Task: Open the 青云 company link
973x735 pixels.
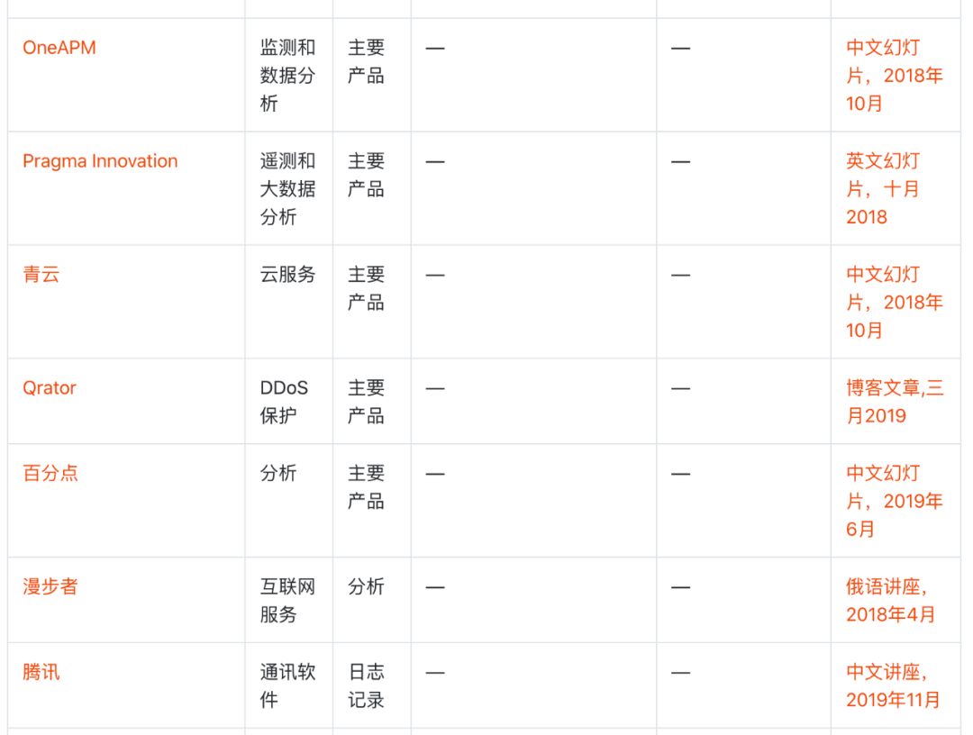Action: tap(41, 275)
